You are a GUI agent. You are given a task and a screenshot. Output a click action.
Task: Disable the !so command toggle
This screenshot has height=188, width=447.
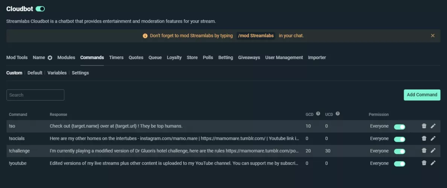tap(400, 127)
